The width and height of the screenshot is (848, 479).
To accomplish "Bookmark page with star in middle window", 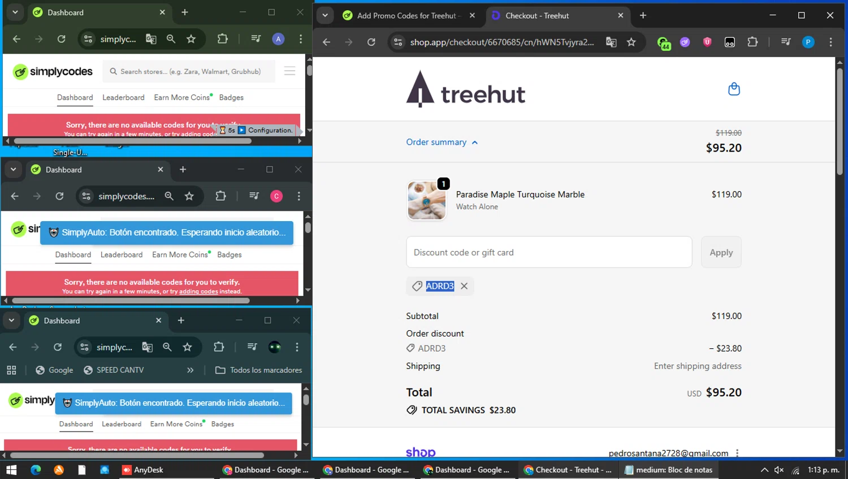I will pyautogui.click(x=189, y=196).
